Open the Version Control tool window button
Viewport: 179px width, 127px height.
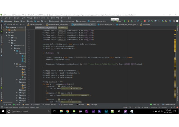(66, 105)
